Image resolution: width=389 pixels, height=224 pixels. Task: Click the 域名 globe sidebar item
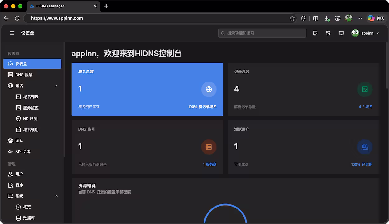click(x=32, y=86)
